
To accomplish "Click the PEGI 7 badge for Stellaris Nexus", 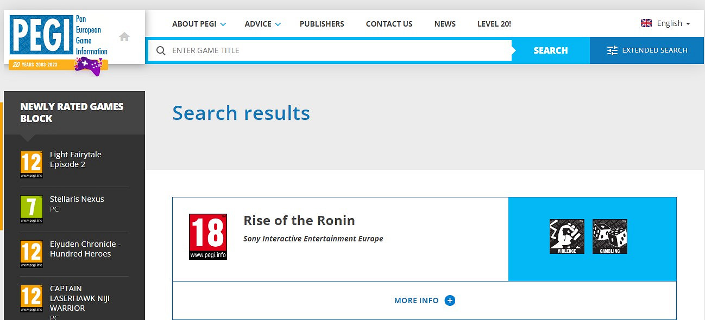I will pyautogui.click(x=32, y=209).
